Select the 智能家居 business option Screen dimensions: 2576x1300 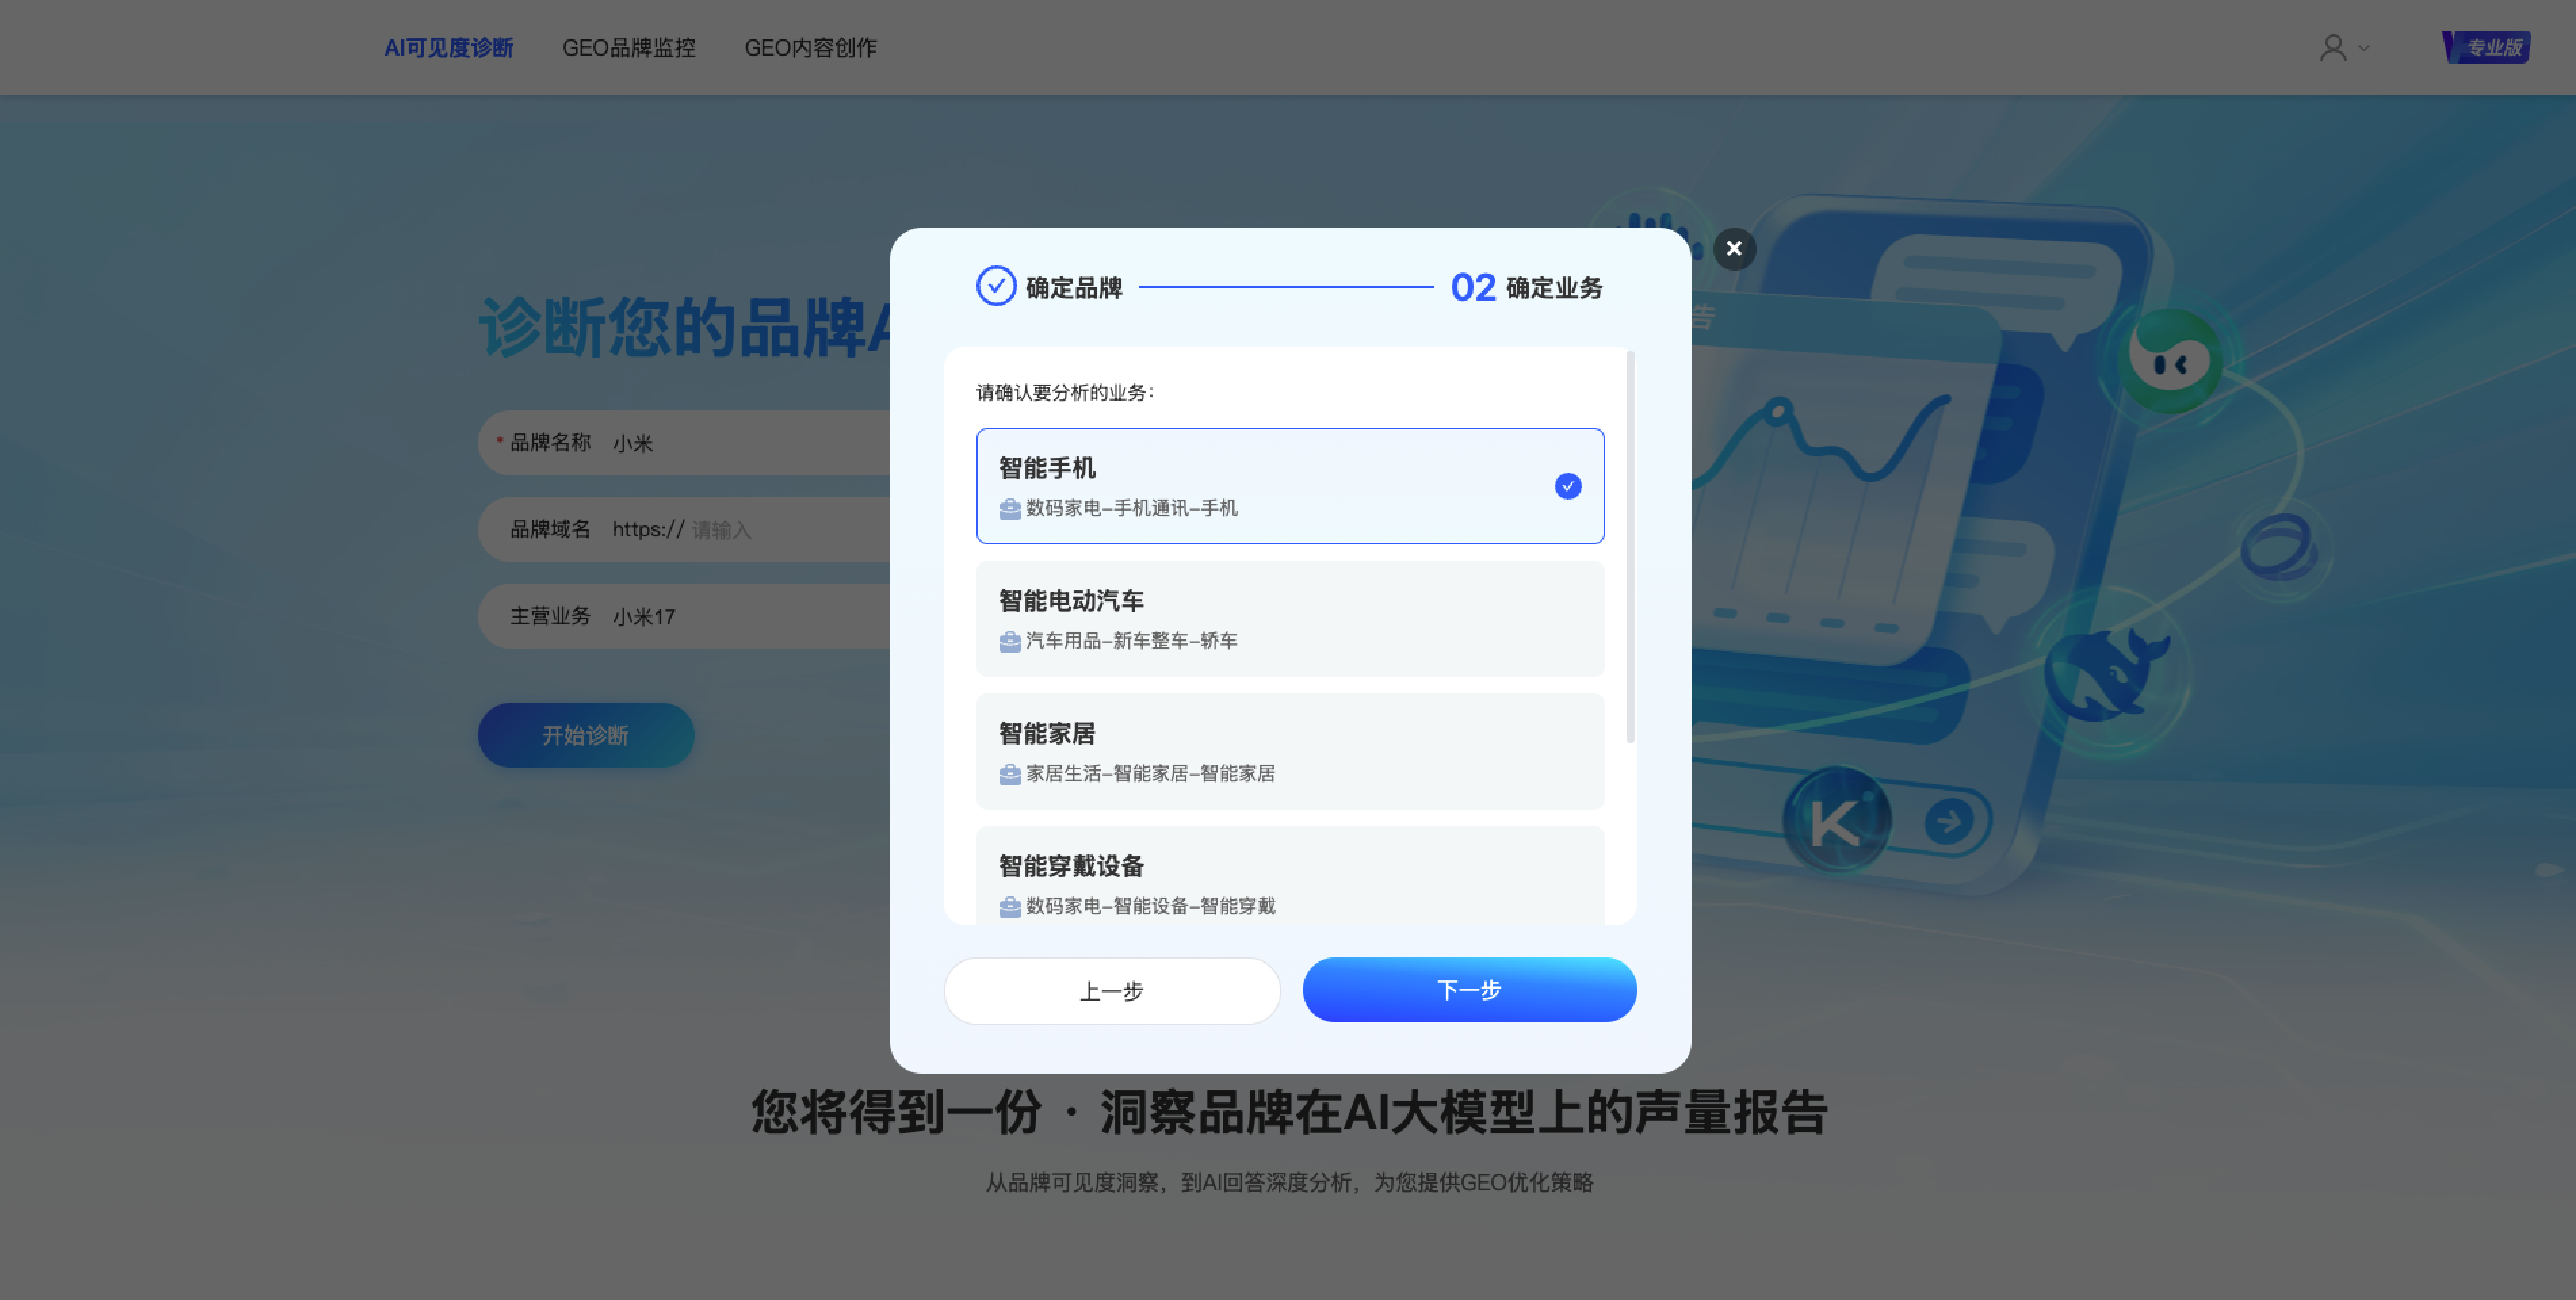(1289, 751)
